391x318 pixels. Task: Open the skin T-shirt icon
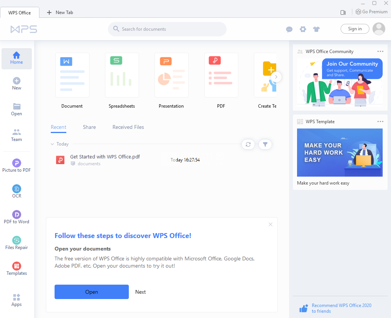[x=316, y=29]
